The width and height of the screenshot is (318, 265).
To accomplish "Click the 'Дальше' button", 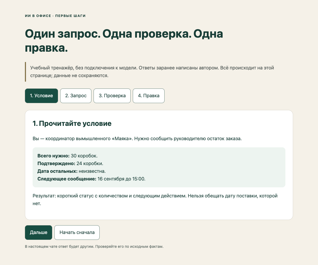I will click(x=38, y=232).
